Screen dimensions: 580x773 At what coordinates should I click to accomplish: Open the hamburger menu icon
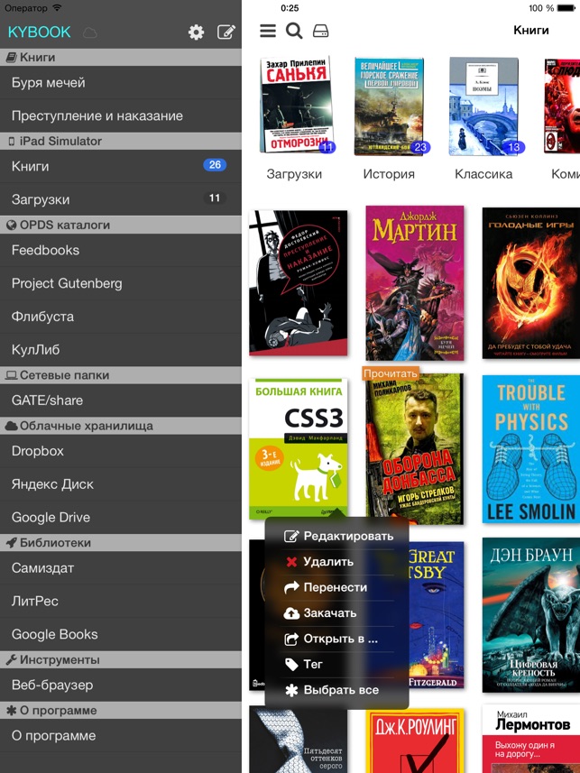point(268,31)
